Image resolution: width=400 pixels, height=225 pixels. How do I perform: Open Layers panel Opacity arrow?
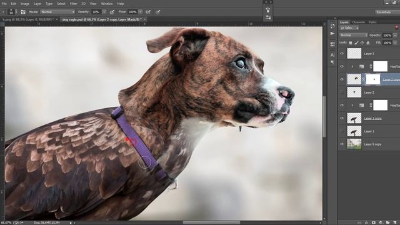[x=395, y=36]
